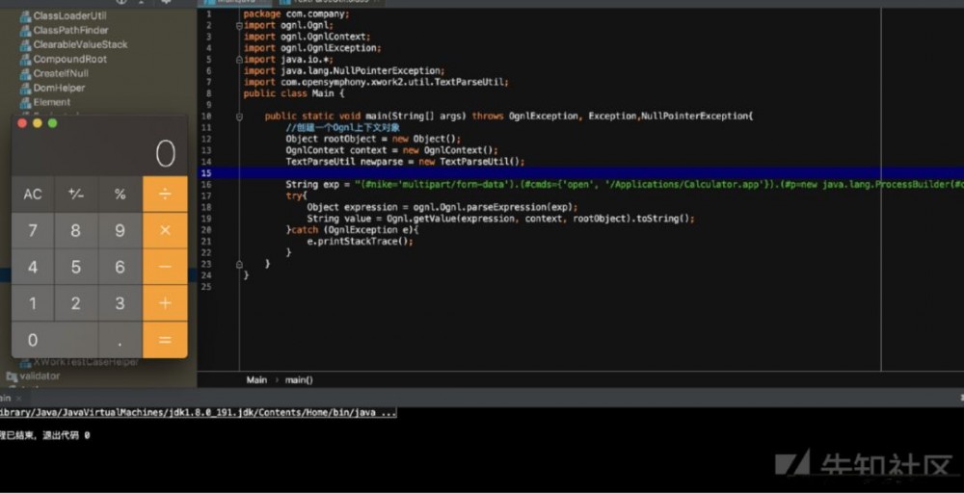Click the 5 key in Calculator

tap(76, 267)
